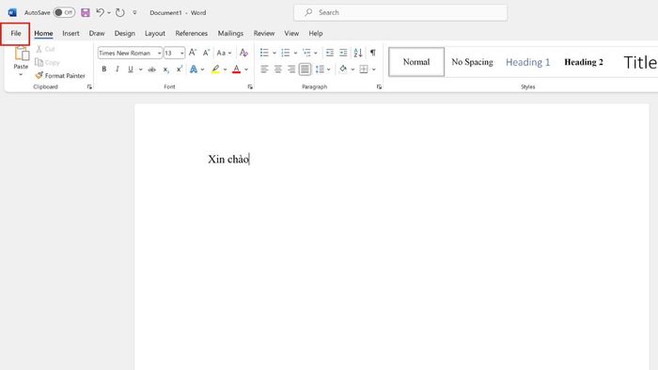Apply the red font color

click(x=236, y=69)
